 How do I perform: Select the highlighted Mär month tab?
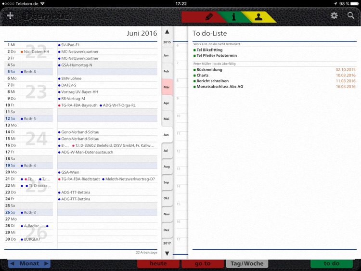(167, 87)
